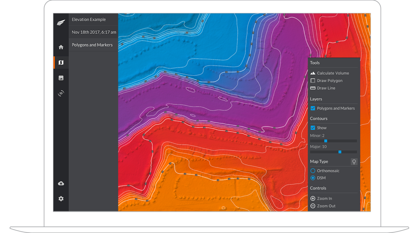Open settings gear in sidebar
Screen dimensions: 419x233
coord(61,199)
